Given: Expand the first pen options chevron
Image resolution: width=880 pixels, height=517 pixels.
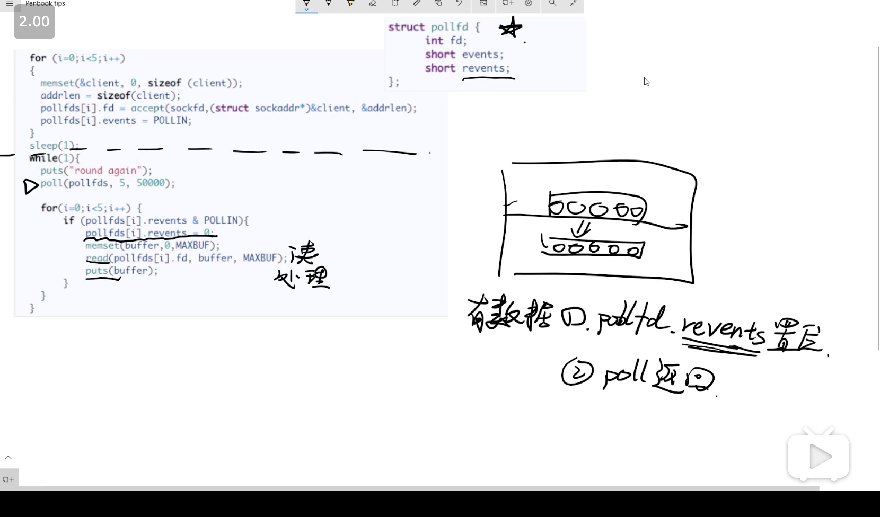Looking at the screenshot, I should 306,10.
